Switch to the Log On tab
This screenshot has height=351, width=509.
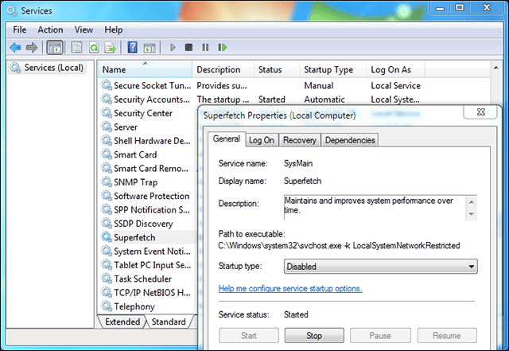pyautogui.click(x=261, y=140)
